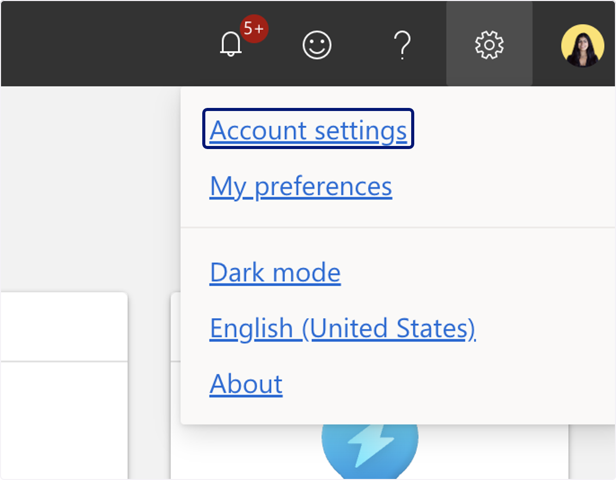The image size is (616, 480).
Task: Click the red 5+ notification badge
Action: coord(254,28)
